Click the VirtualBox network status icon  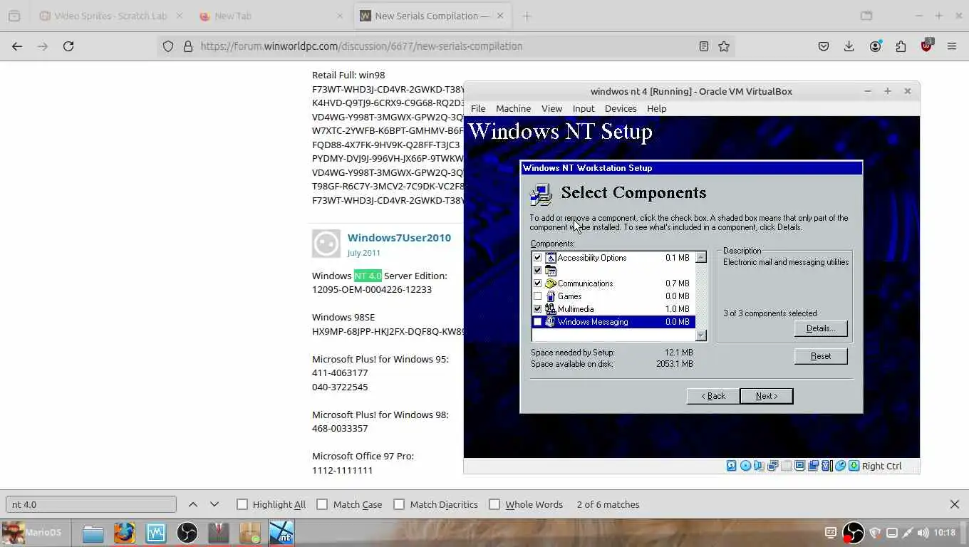coord(772,466)
